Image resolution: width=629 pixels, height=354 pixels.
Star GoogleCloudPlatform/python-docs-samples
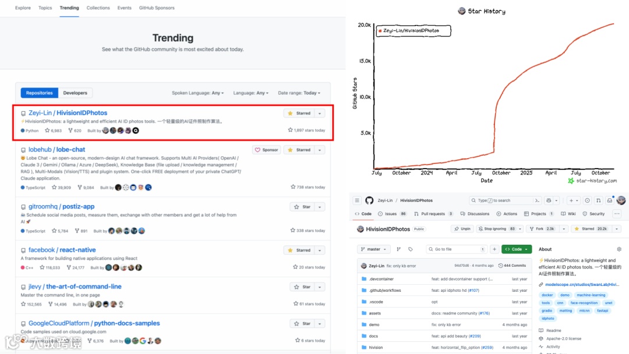click(302, 324)
